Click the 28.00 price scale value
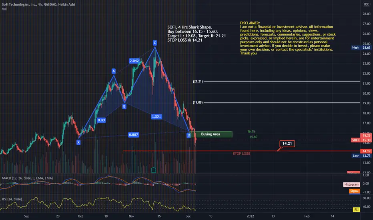 coord(366,14)
